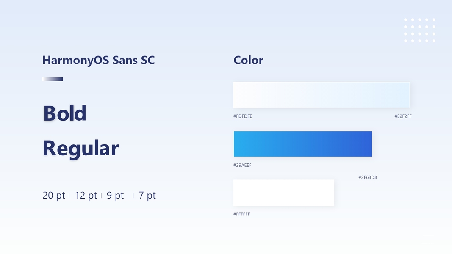
Task: Select the gradient accent bar under the font heading
Action: pyautogui.click(x=53, y=79)
